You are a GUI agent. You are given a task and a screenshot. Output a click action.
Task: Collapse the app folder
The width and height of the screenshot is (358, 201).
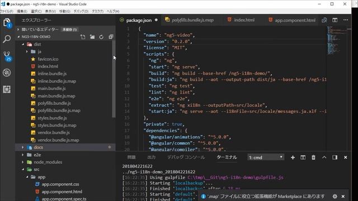(x=27, y=177)
